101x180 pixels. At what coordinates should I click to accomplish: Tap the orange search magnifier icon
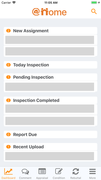pyautogui.click(x=94, y=12)
